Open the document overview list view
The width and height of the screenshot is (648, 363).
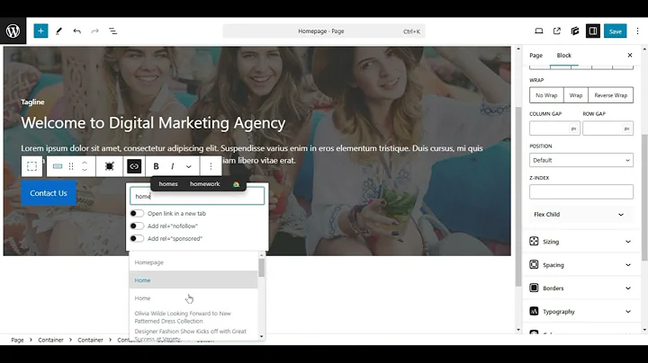click(x=112, y=31)
